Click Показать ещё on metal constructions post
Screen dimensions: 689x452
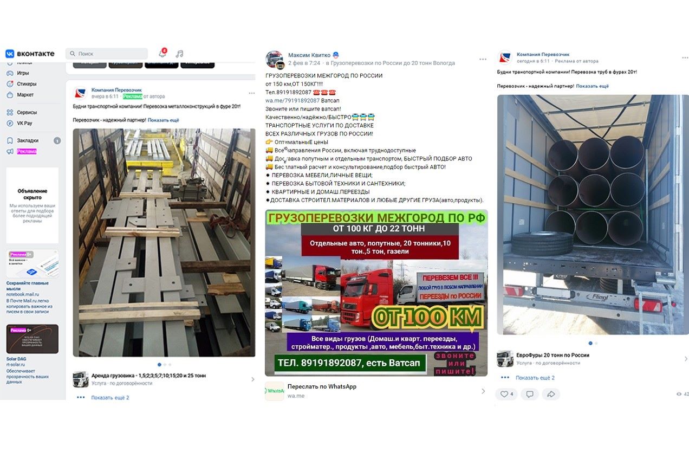163,120
